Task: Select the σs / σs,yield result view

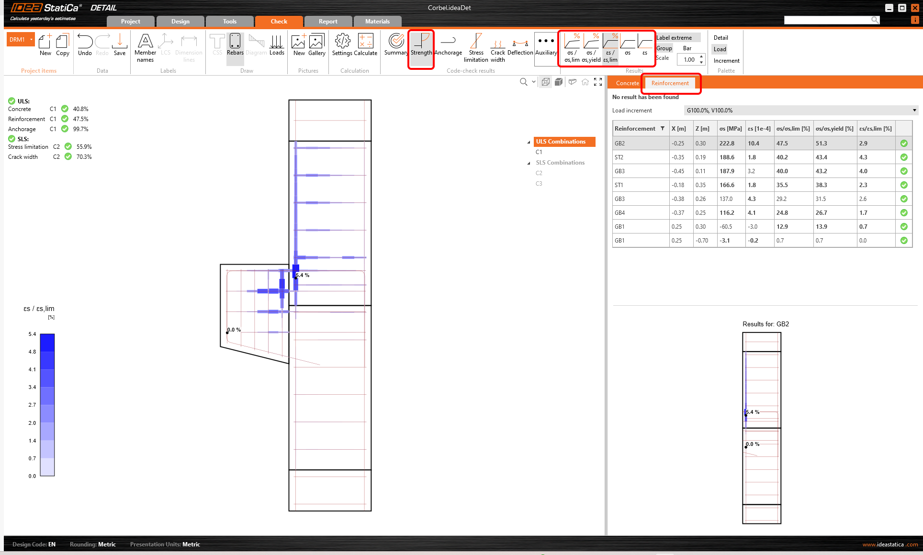Action: (591, 48)
